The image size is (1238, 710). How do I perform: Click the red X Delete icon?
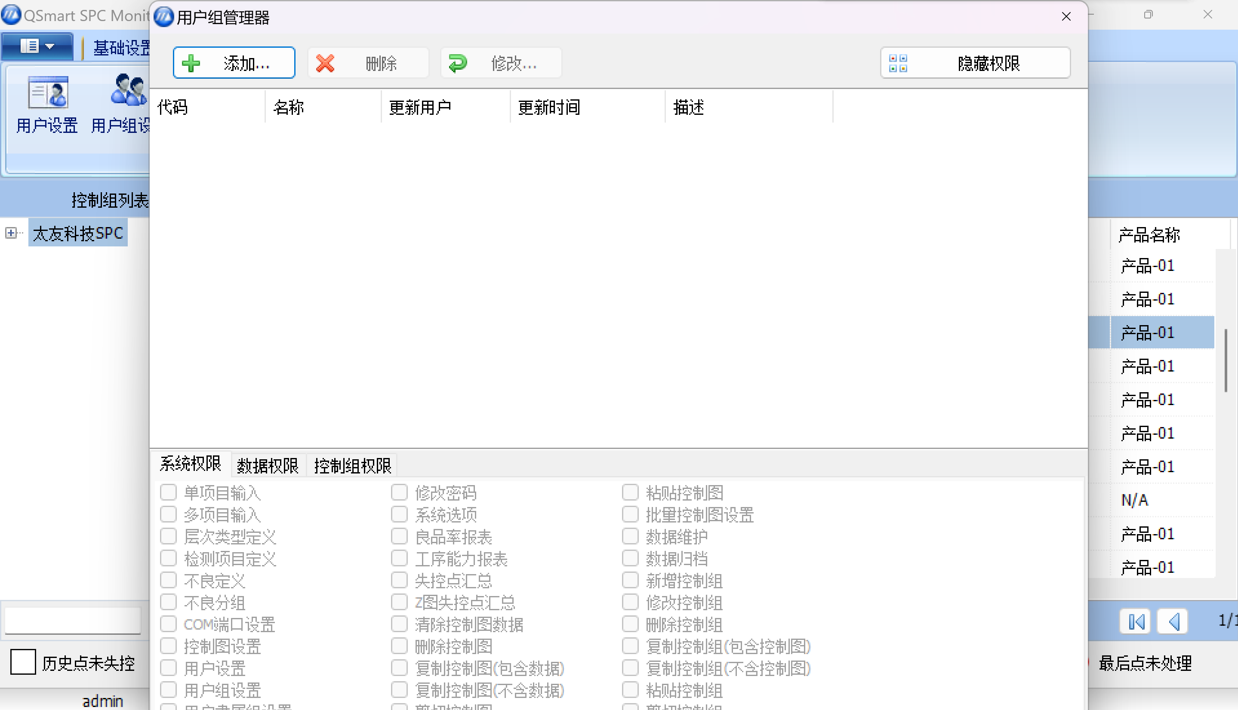325,63
